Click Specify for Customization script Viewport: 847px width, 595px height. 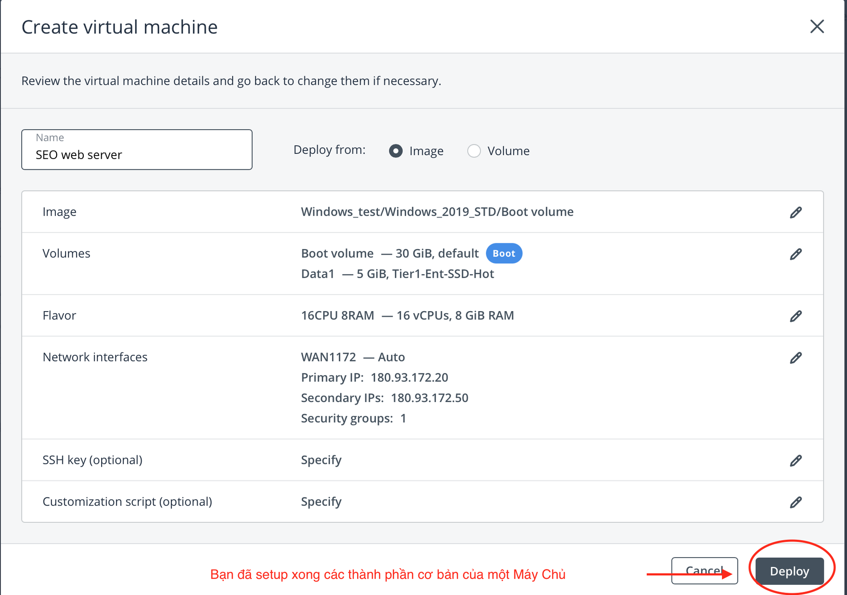coord(321,502)
